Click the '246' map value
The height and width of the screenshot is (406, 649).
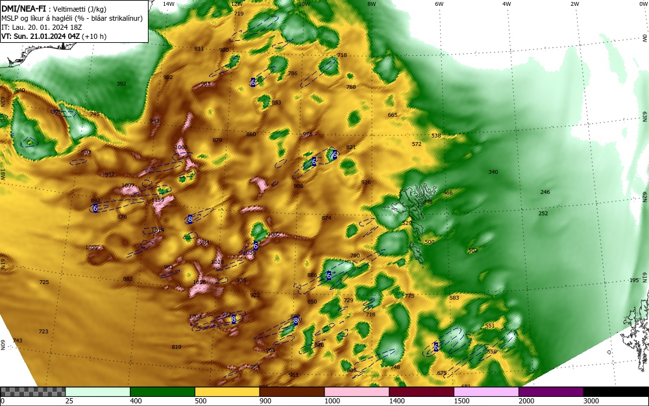click(545, 192)
